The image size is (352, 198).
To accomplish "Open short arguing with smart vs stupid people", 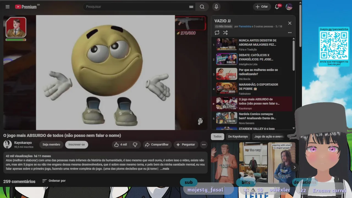I will click(x=282, y=163).
